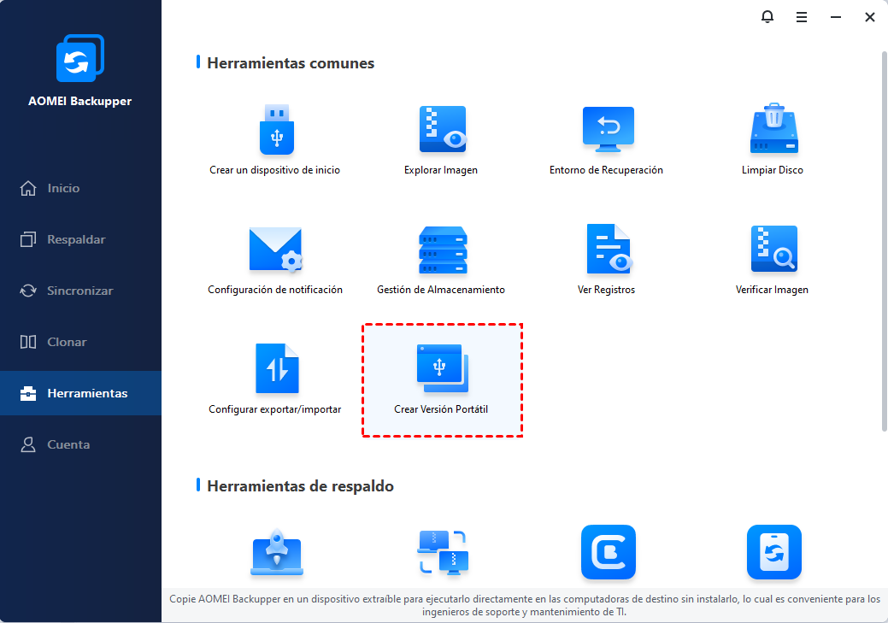Screen dimensions: 888x623
Task: Click the blue letter C app icon
Action: click(x=609, y=552)
